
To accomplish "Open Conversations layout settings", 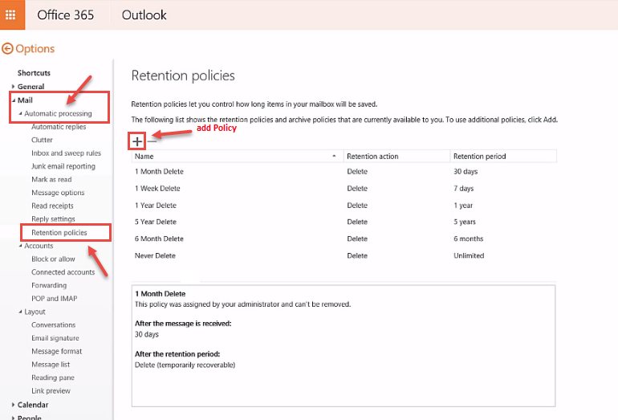I will (x=54, y=325).
